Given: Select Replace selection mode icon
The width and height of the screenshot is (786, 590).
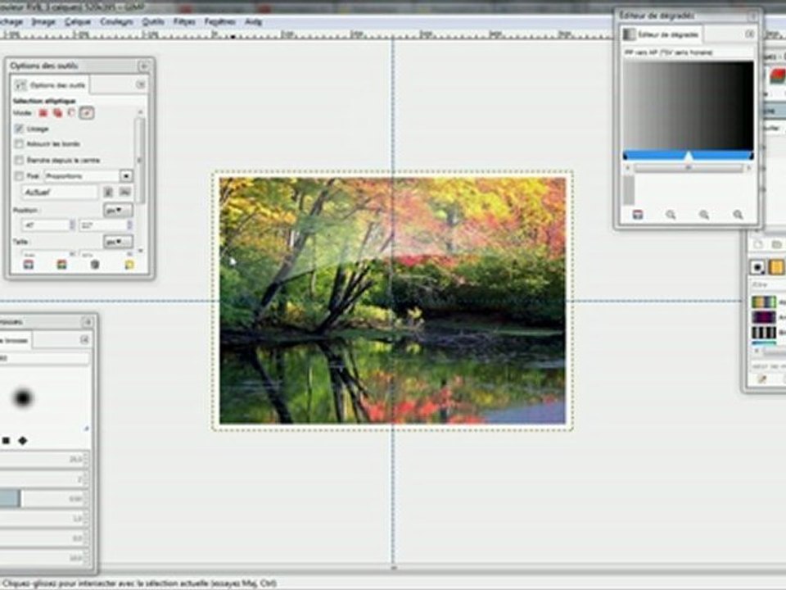Looking at the screenshot, I should click(x=43, y=113).
